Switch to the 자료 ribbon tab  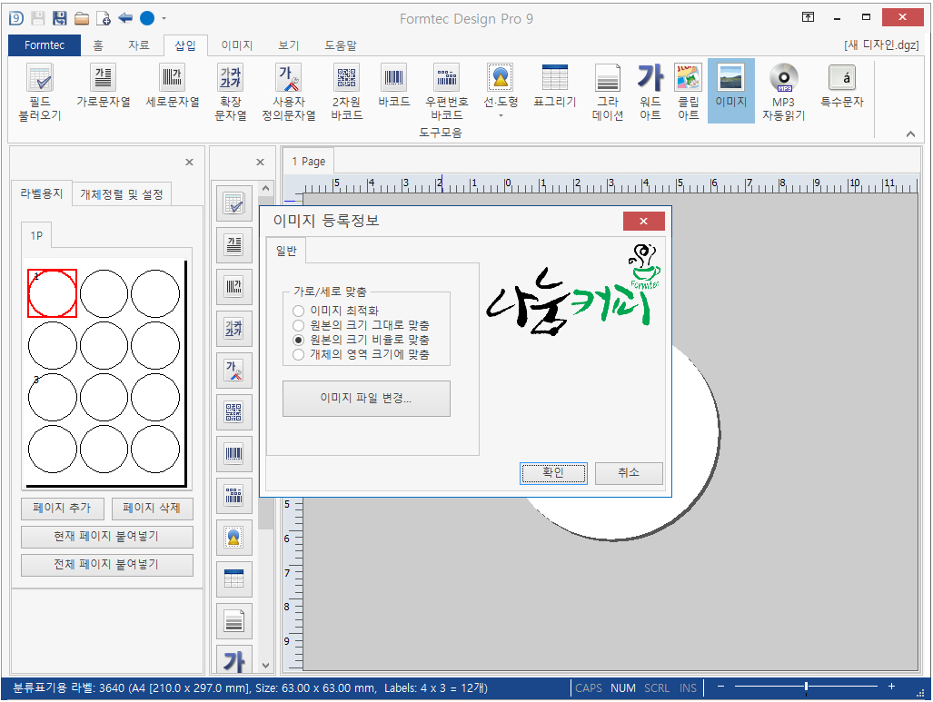pyautogui.click(x=139, y=45)
